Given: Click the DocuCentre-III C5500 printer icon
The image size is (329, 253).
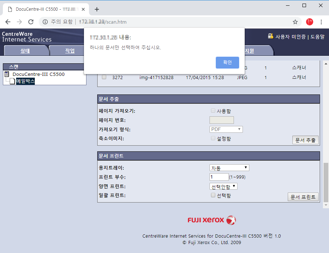Looking at the screenshot, I should tap(7, 74).
